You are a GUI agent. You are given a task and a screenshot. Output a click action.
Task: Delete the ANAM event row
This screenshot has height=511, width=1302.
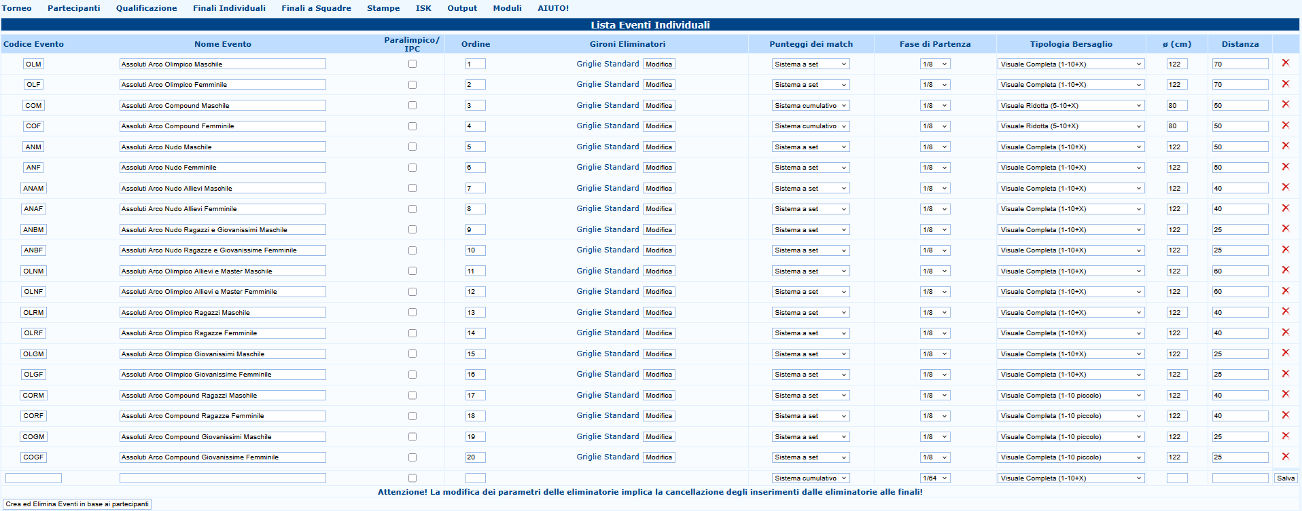click(x=1285, y=187)
